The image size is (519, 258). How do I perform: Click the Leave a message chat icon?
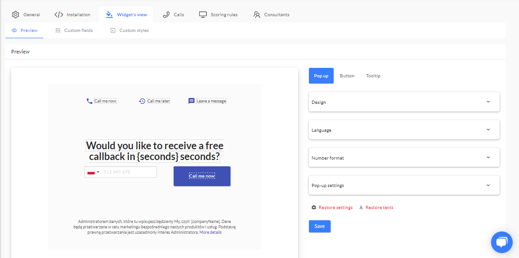pyautogui.click(x=192, y=101)
